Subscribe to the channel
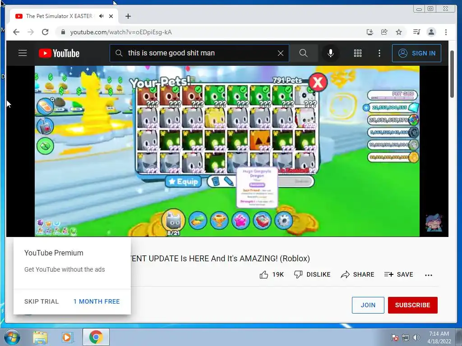 coord(412,305)
